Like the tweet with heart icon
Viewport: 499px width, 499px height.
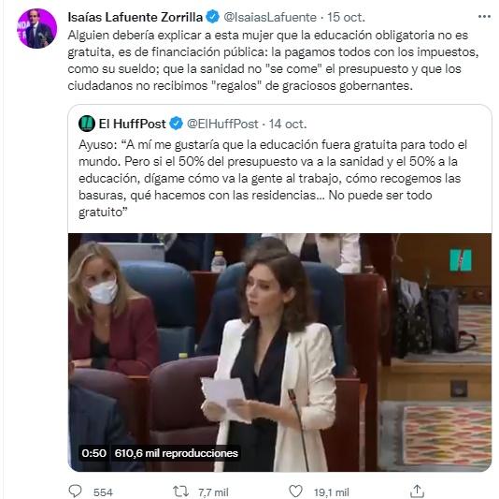(295, 491)
